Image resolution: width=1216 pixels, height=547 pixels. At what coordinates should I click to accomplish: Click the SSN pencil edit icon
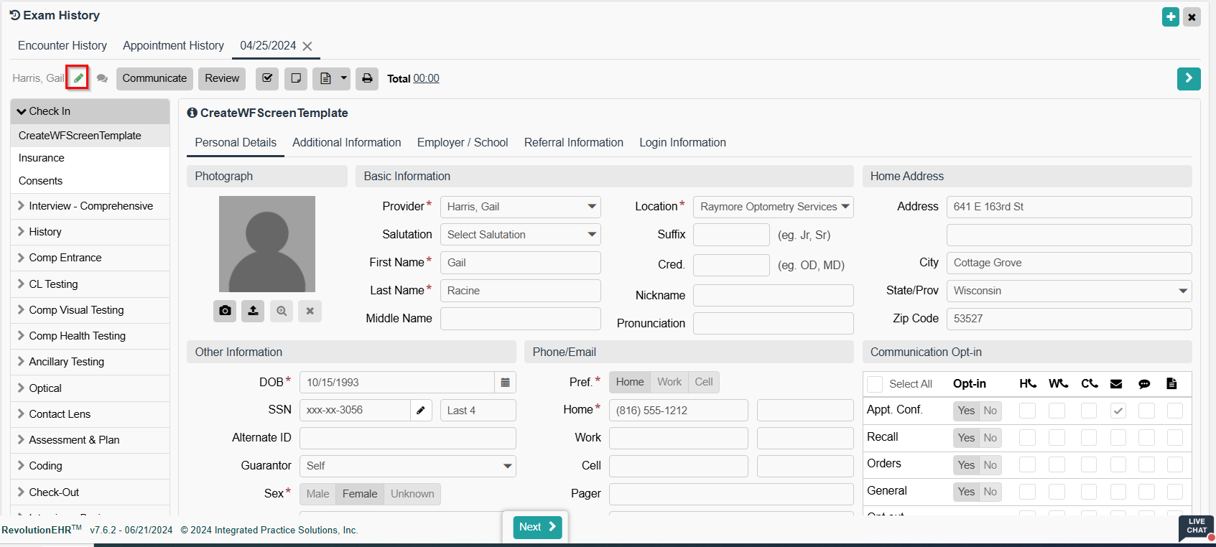coord(421,411)
